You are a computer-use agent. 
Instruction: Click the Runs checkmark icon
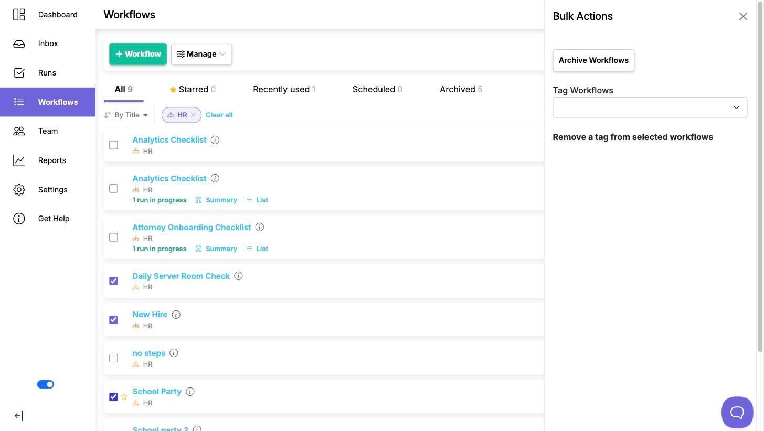tap(19, 73)
